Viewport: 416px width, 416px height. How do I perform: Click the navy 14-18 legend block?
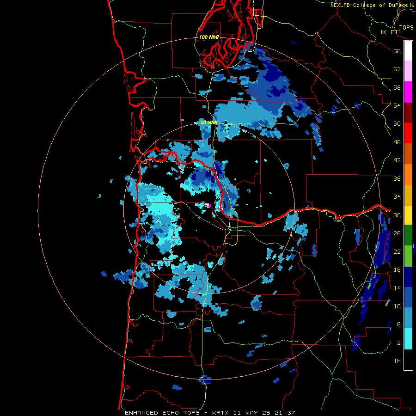408,277
